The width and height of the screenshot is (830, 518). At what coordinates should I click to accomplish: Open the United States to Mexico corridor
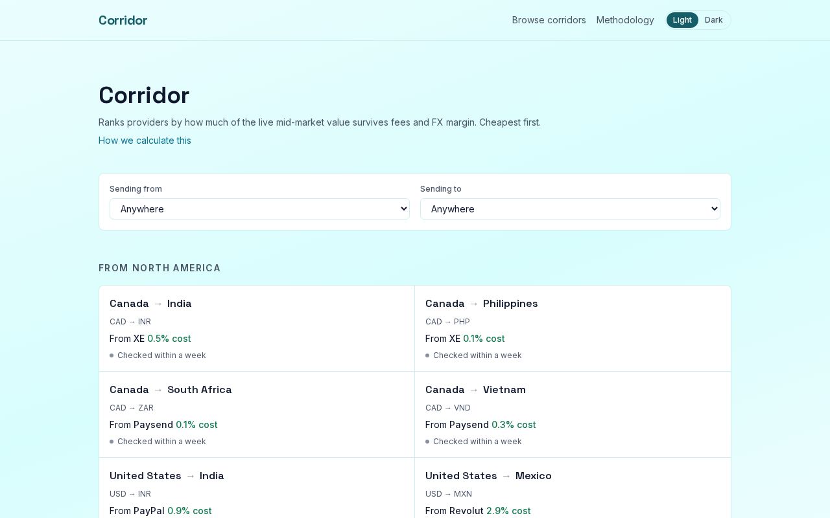click(573, 488)
